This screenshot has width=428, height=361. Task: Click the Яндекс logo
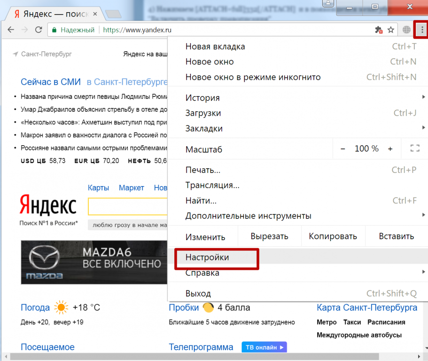pyautogui.click(x=48, y=205)
